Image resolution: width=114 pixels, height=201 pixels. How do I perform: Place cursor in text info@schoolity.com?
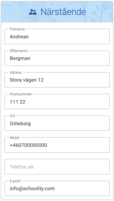[32, 189]
